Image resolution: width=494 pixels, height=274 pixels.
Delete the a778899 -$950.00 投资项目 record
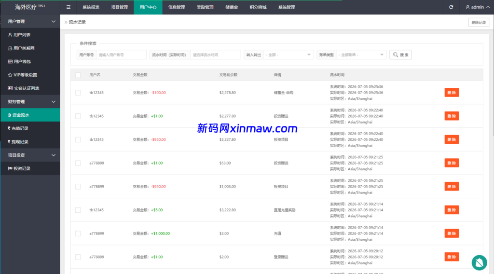pos(452,187)
